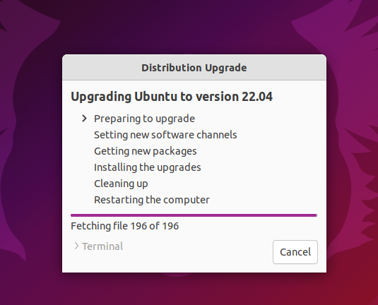Click the Installing the upgrades step

click(x=147, y=167)
